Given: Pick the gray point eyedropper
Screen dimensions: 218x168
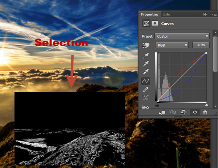Looking at the screenshot, I should [x=146, y=64].
